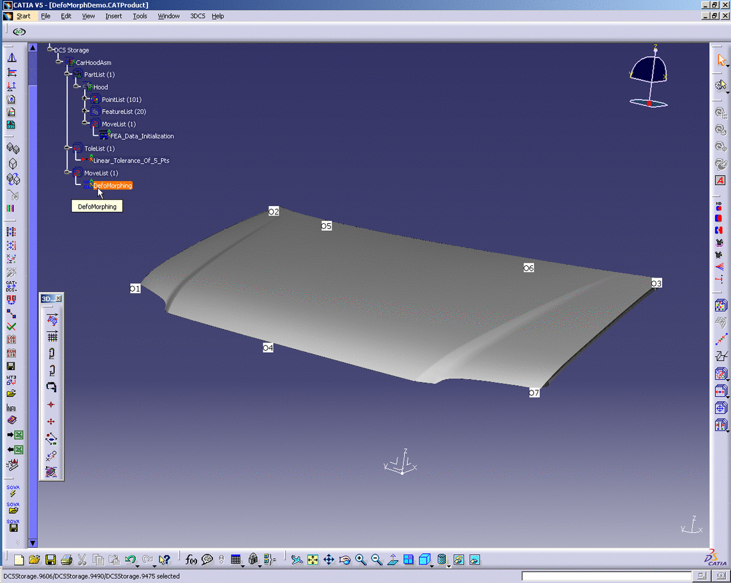Expand the FeatureList (20) node

coord(85,111)
